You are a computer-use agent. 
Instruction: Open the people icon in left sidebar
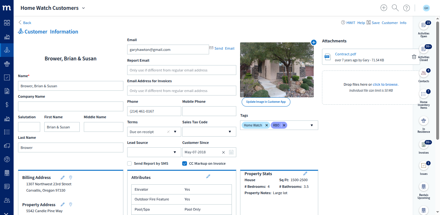coord(7,200)
